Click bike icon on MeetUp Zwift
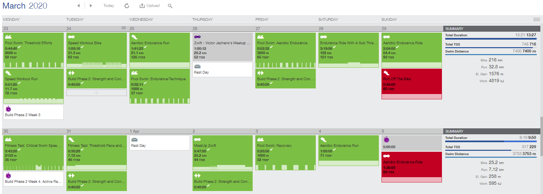543x194 pixels. pos(198,140)
